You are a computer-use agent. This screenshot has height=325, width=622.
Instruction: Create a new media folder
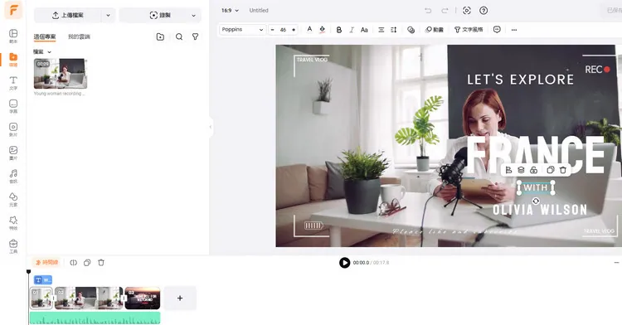pos(160,36)
